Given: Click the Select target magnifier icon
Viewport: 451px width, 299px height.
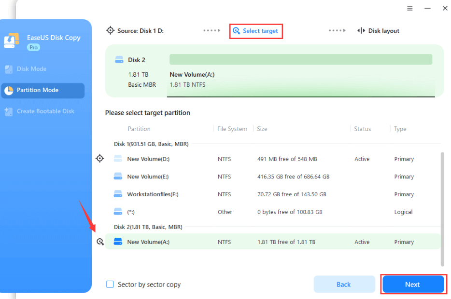Looking at the screenshot, I should tap(237, 31).
